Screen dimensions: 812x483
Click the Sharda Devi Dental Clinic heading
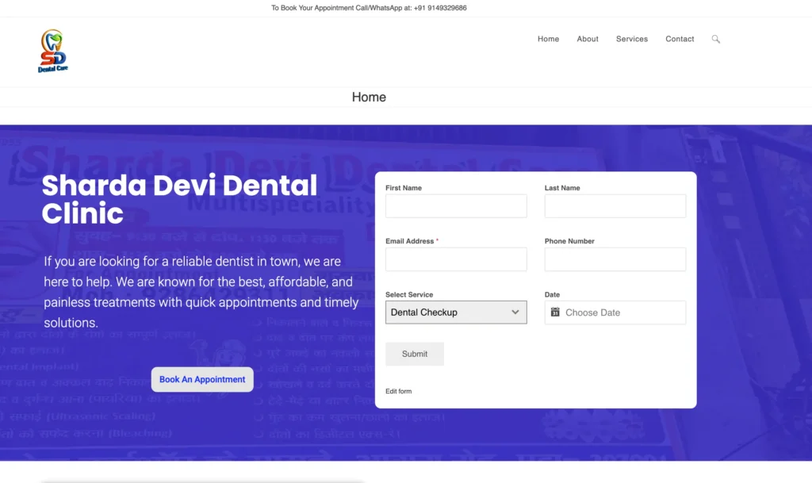(x=179, y=199)
